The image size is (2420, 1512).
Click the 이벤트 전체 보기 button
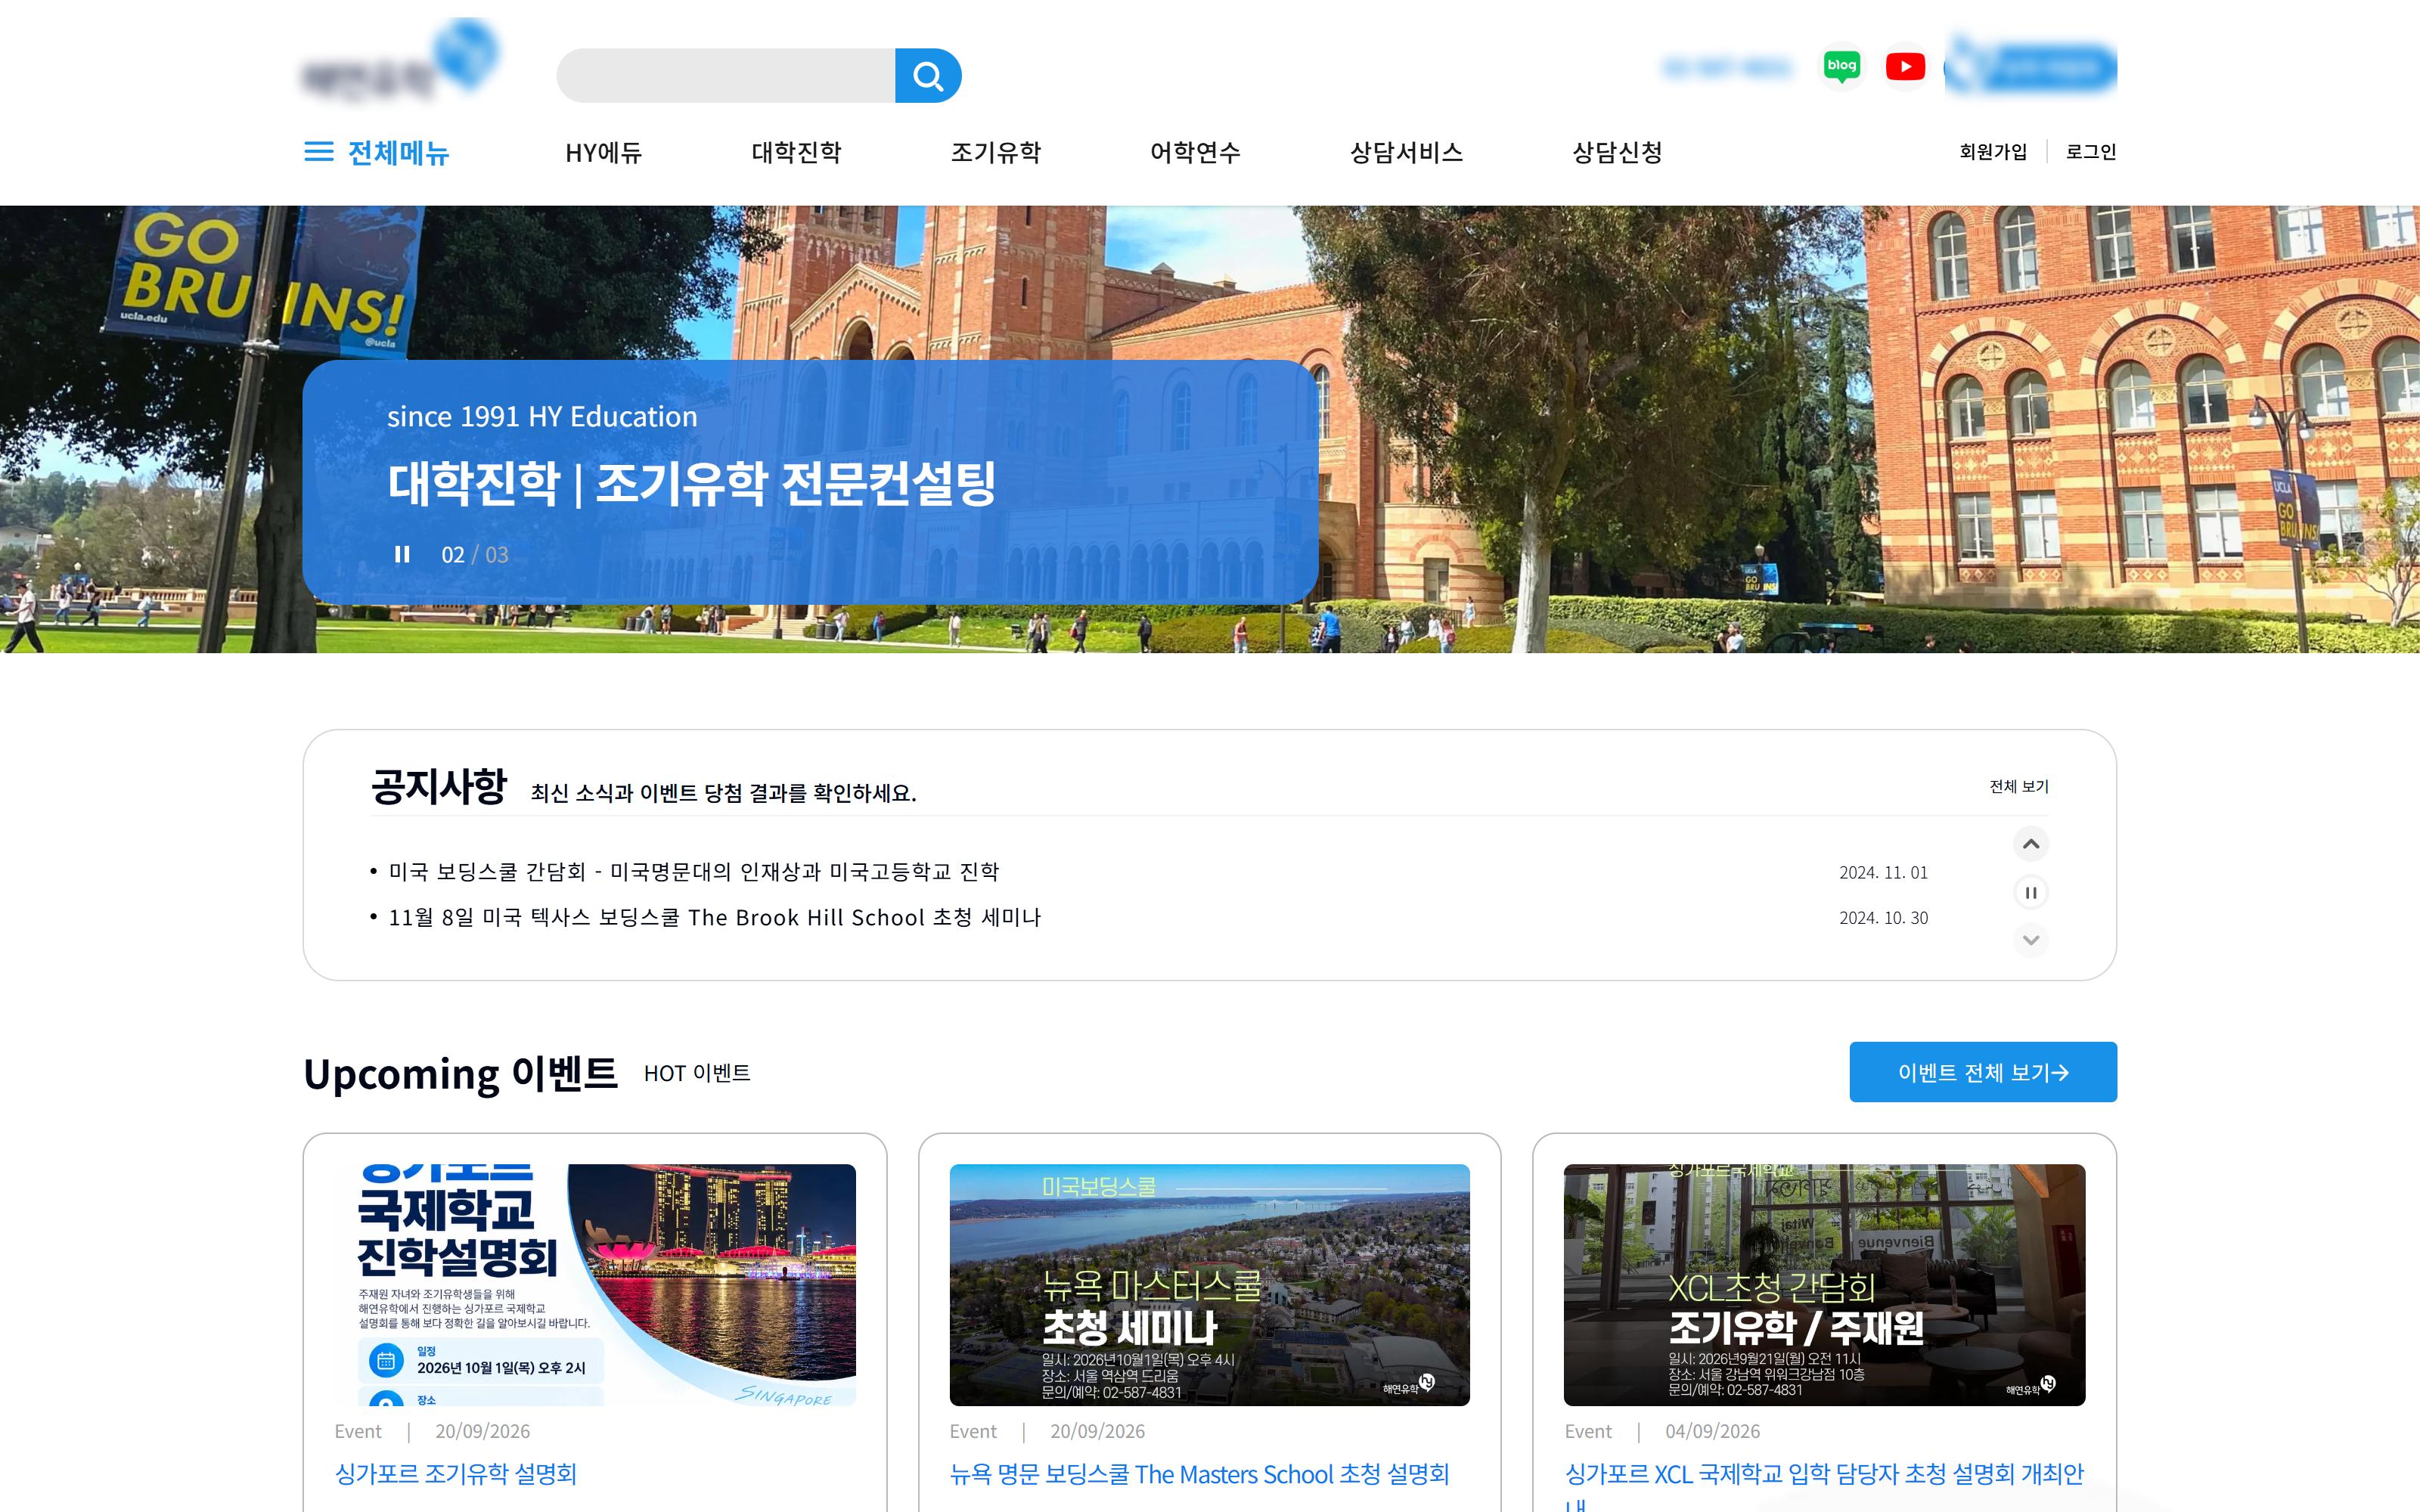tap(1982, 1072)
